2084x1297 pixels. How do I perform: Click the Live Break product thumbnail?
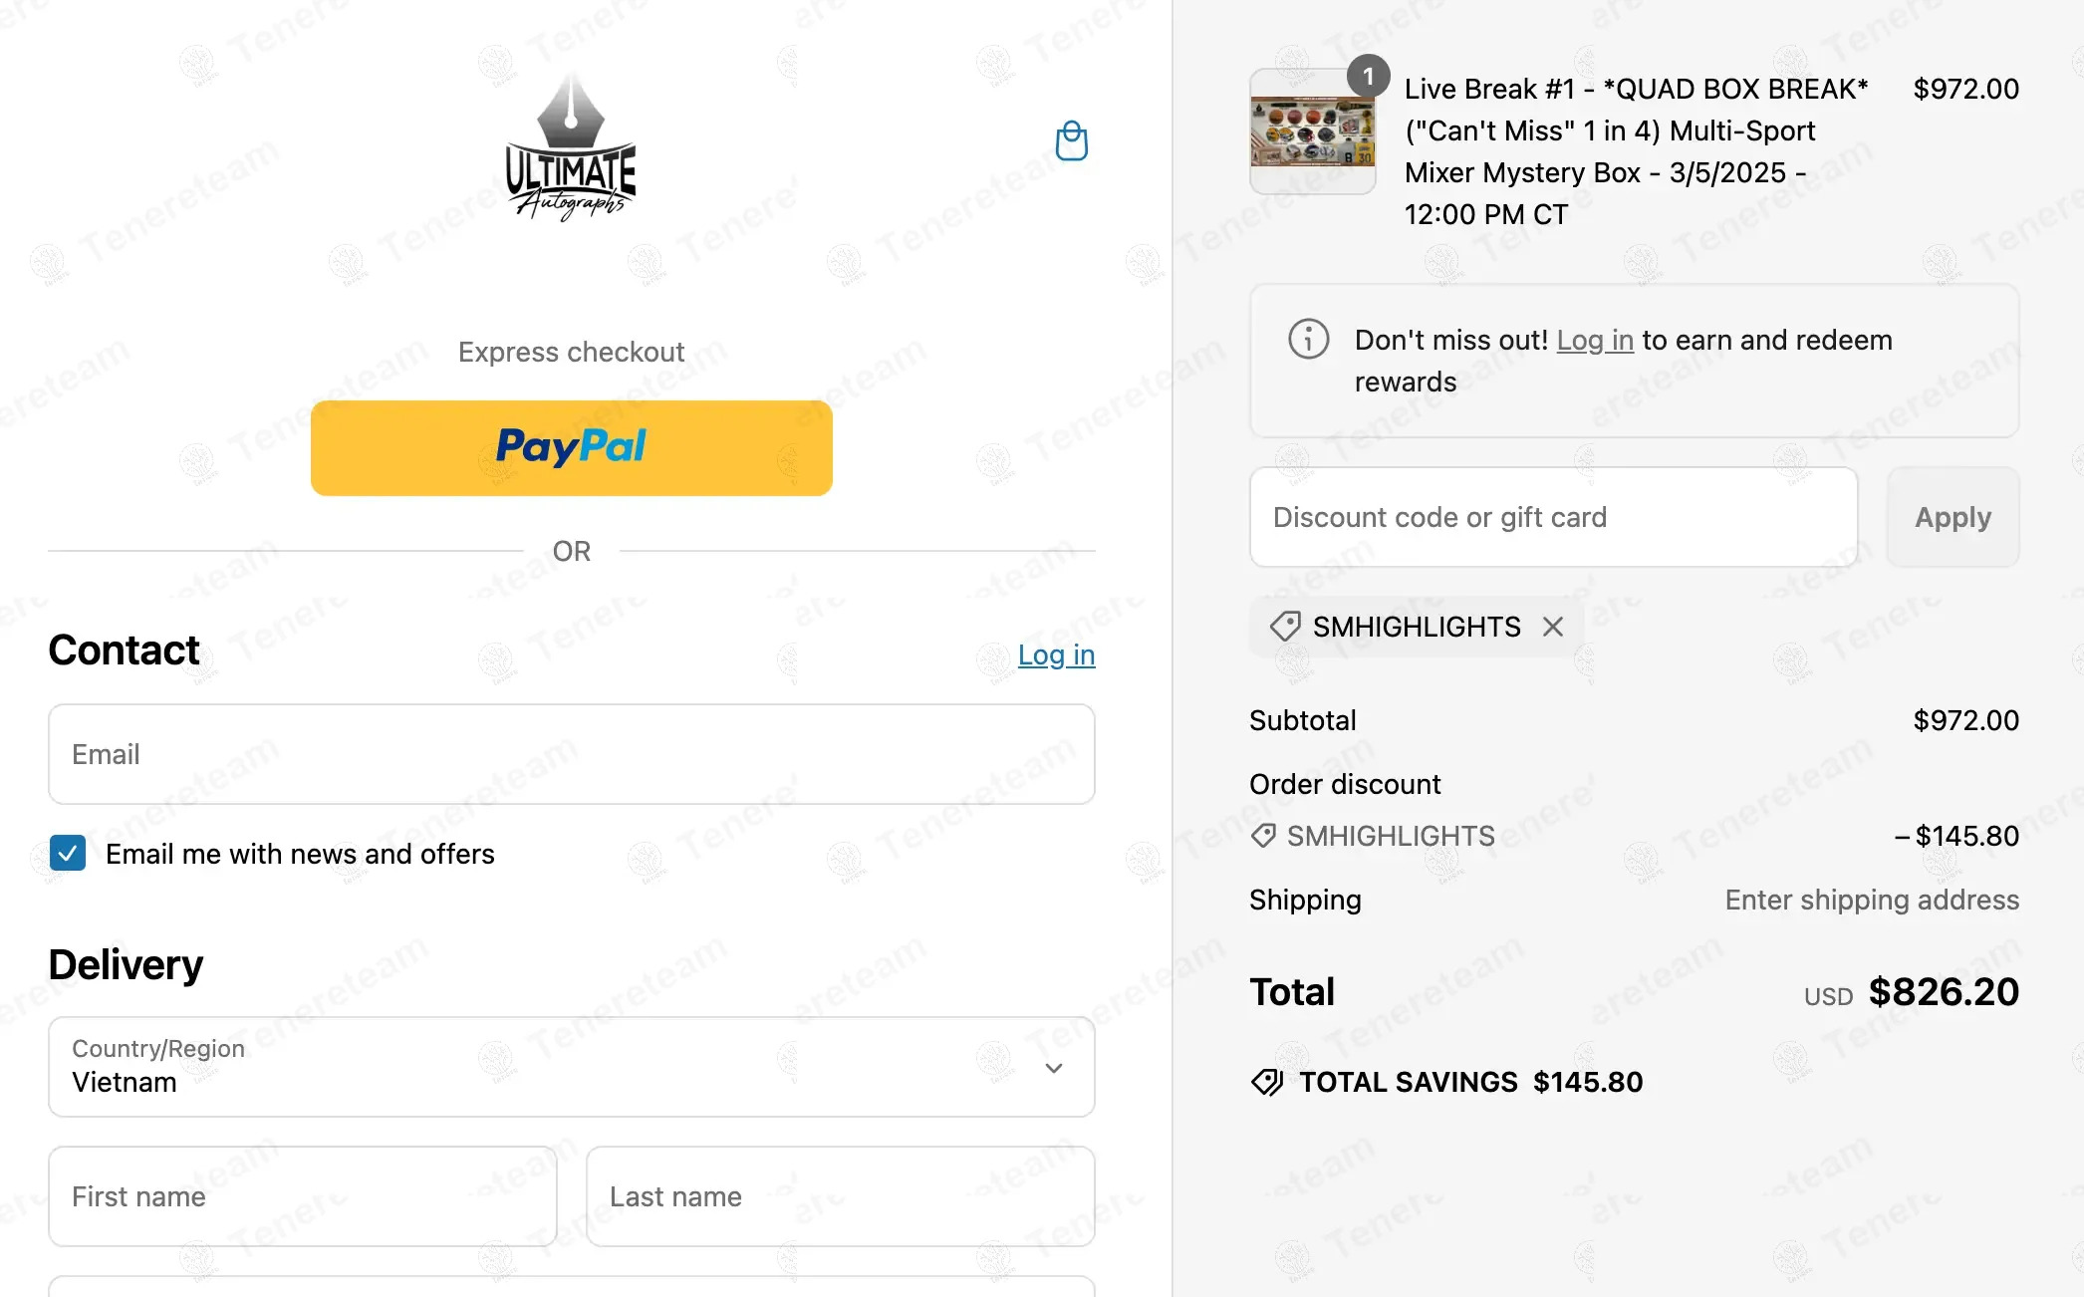pyautogui.click(x=1312, y=132)
